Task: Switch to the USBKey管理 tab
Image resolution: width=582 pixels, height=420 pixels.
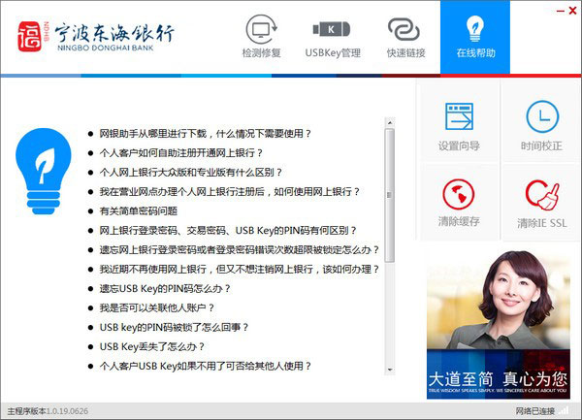Action: tap(332, 38)
